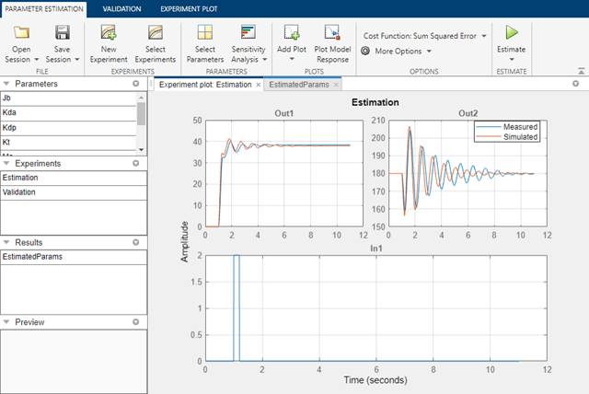Expand Open Session dropdown arrow

(x=37, y=59)
